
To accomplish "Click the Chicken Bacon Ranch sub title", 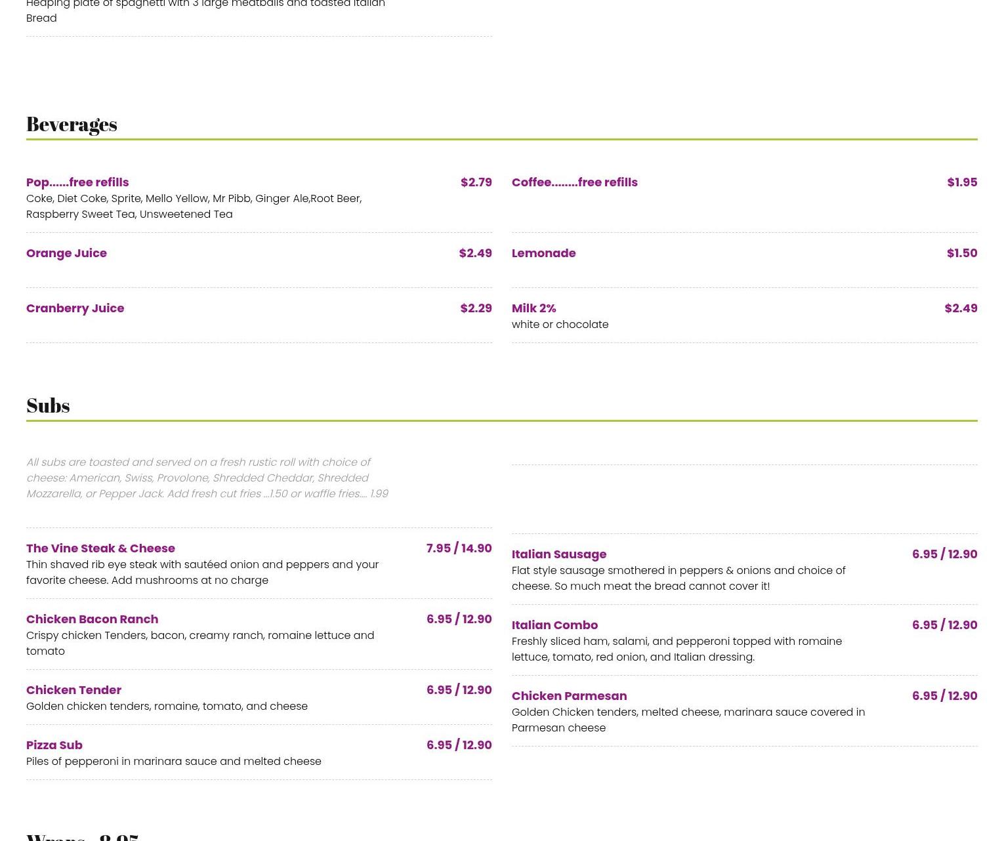I will tap(92, 619).
